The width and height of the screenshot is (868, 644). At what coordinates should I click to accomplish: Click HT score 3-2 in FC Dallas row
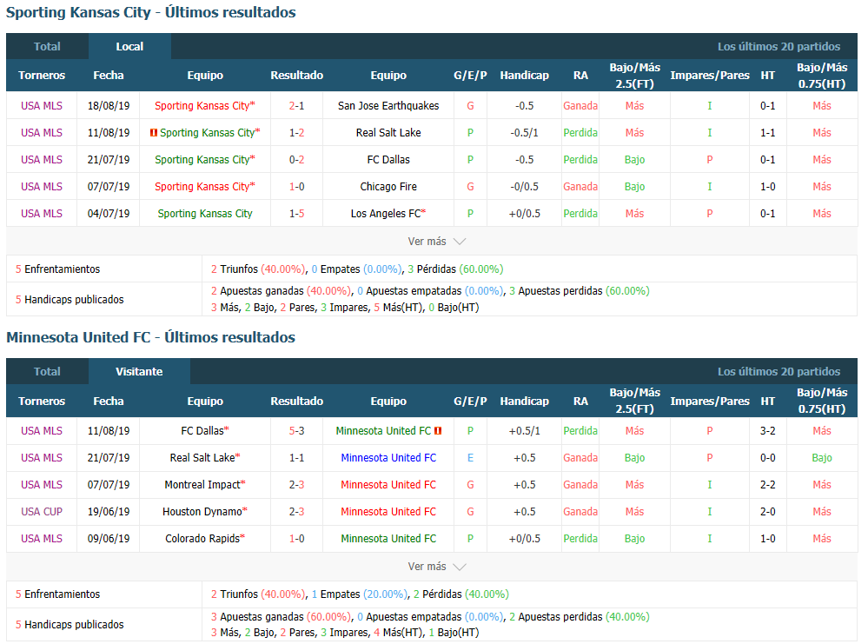767,431
